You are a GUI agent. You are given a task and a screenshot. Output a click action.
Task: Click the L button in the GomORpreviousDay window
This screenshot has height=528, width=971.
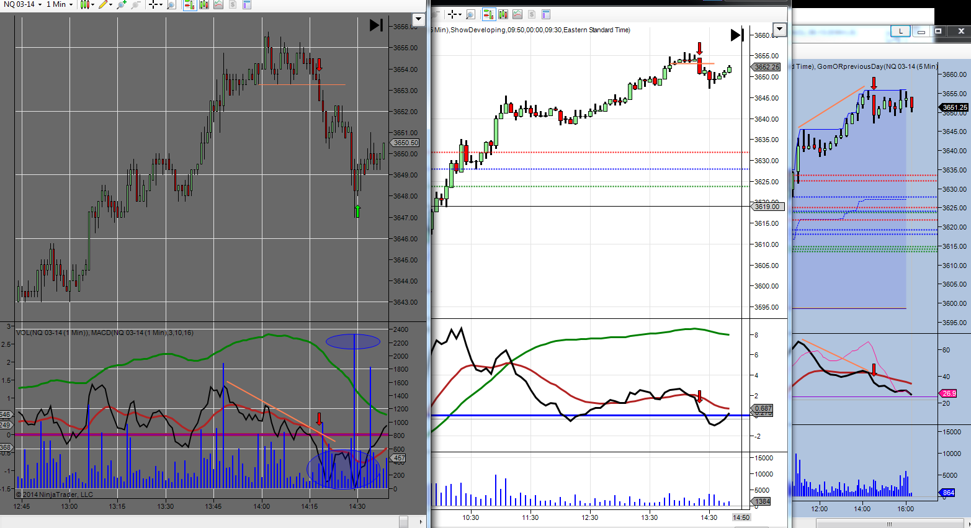(900, 31)
